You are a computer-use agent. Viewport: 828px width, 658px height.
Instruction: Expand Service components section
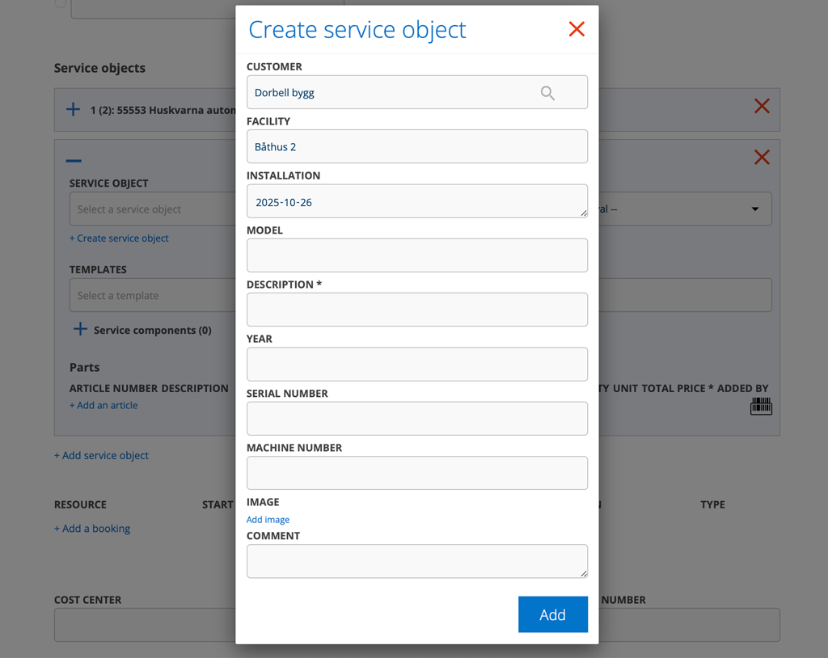tap(80, 329)
